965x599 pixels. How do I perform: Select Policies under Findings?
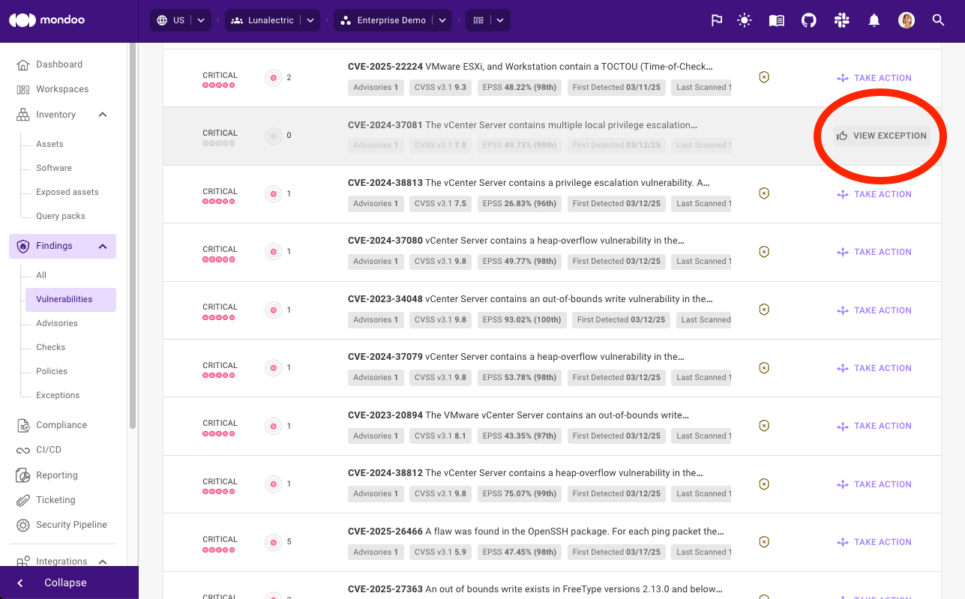52,371
